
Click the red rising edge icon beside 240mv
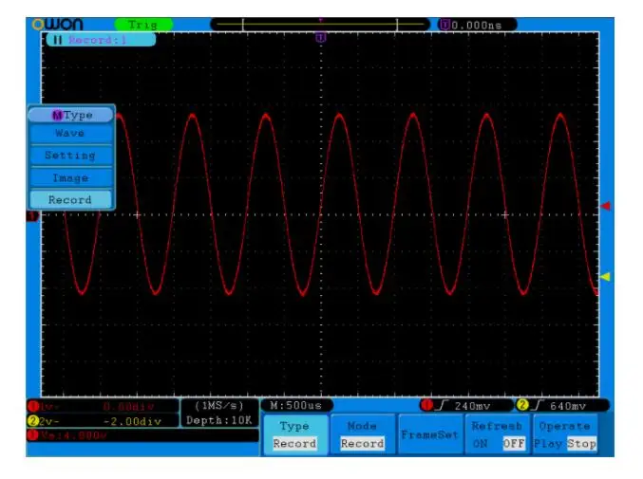coord(442,406)
